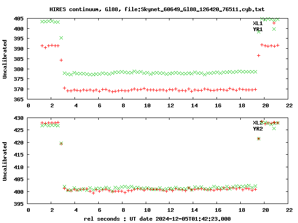The height and width of the screenshot is (223, 298).
Task: Click the 395 tick label on bottom plot
Action: [19, 204]
